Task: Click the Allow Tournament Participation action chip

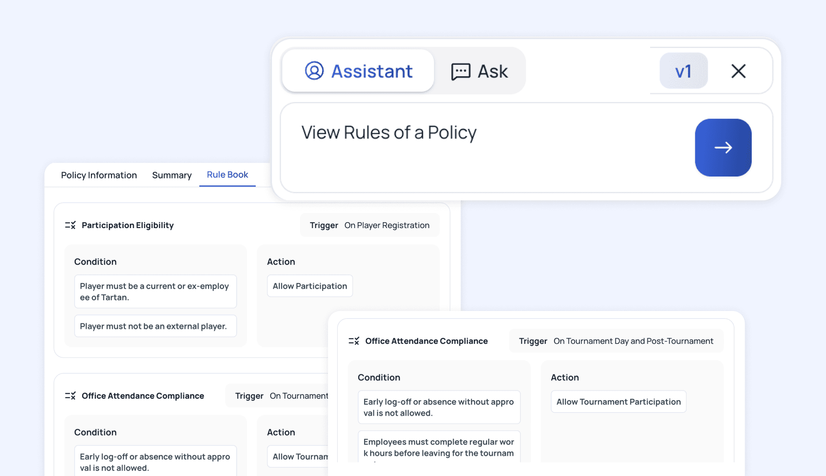Action: click(x=618, y=402)
